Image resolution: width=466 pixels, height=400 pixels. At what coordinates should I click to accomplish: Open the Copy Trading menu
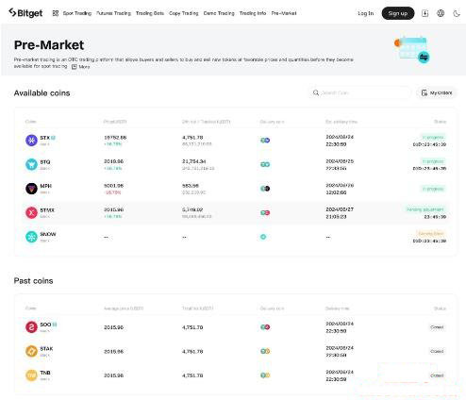click(x=184, y=13)
